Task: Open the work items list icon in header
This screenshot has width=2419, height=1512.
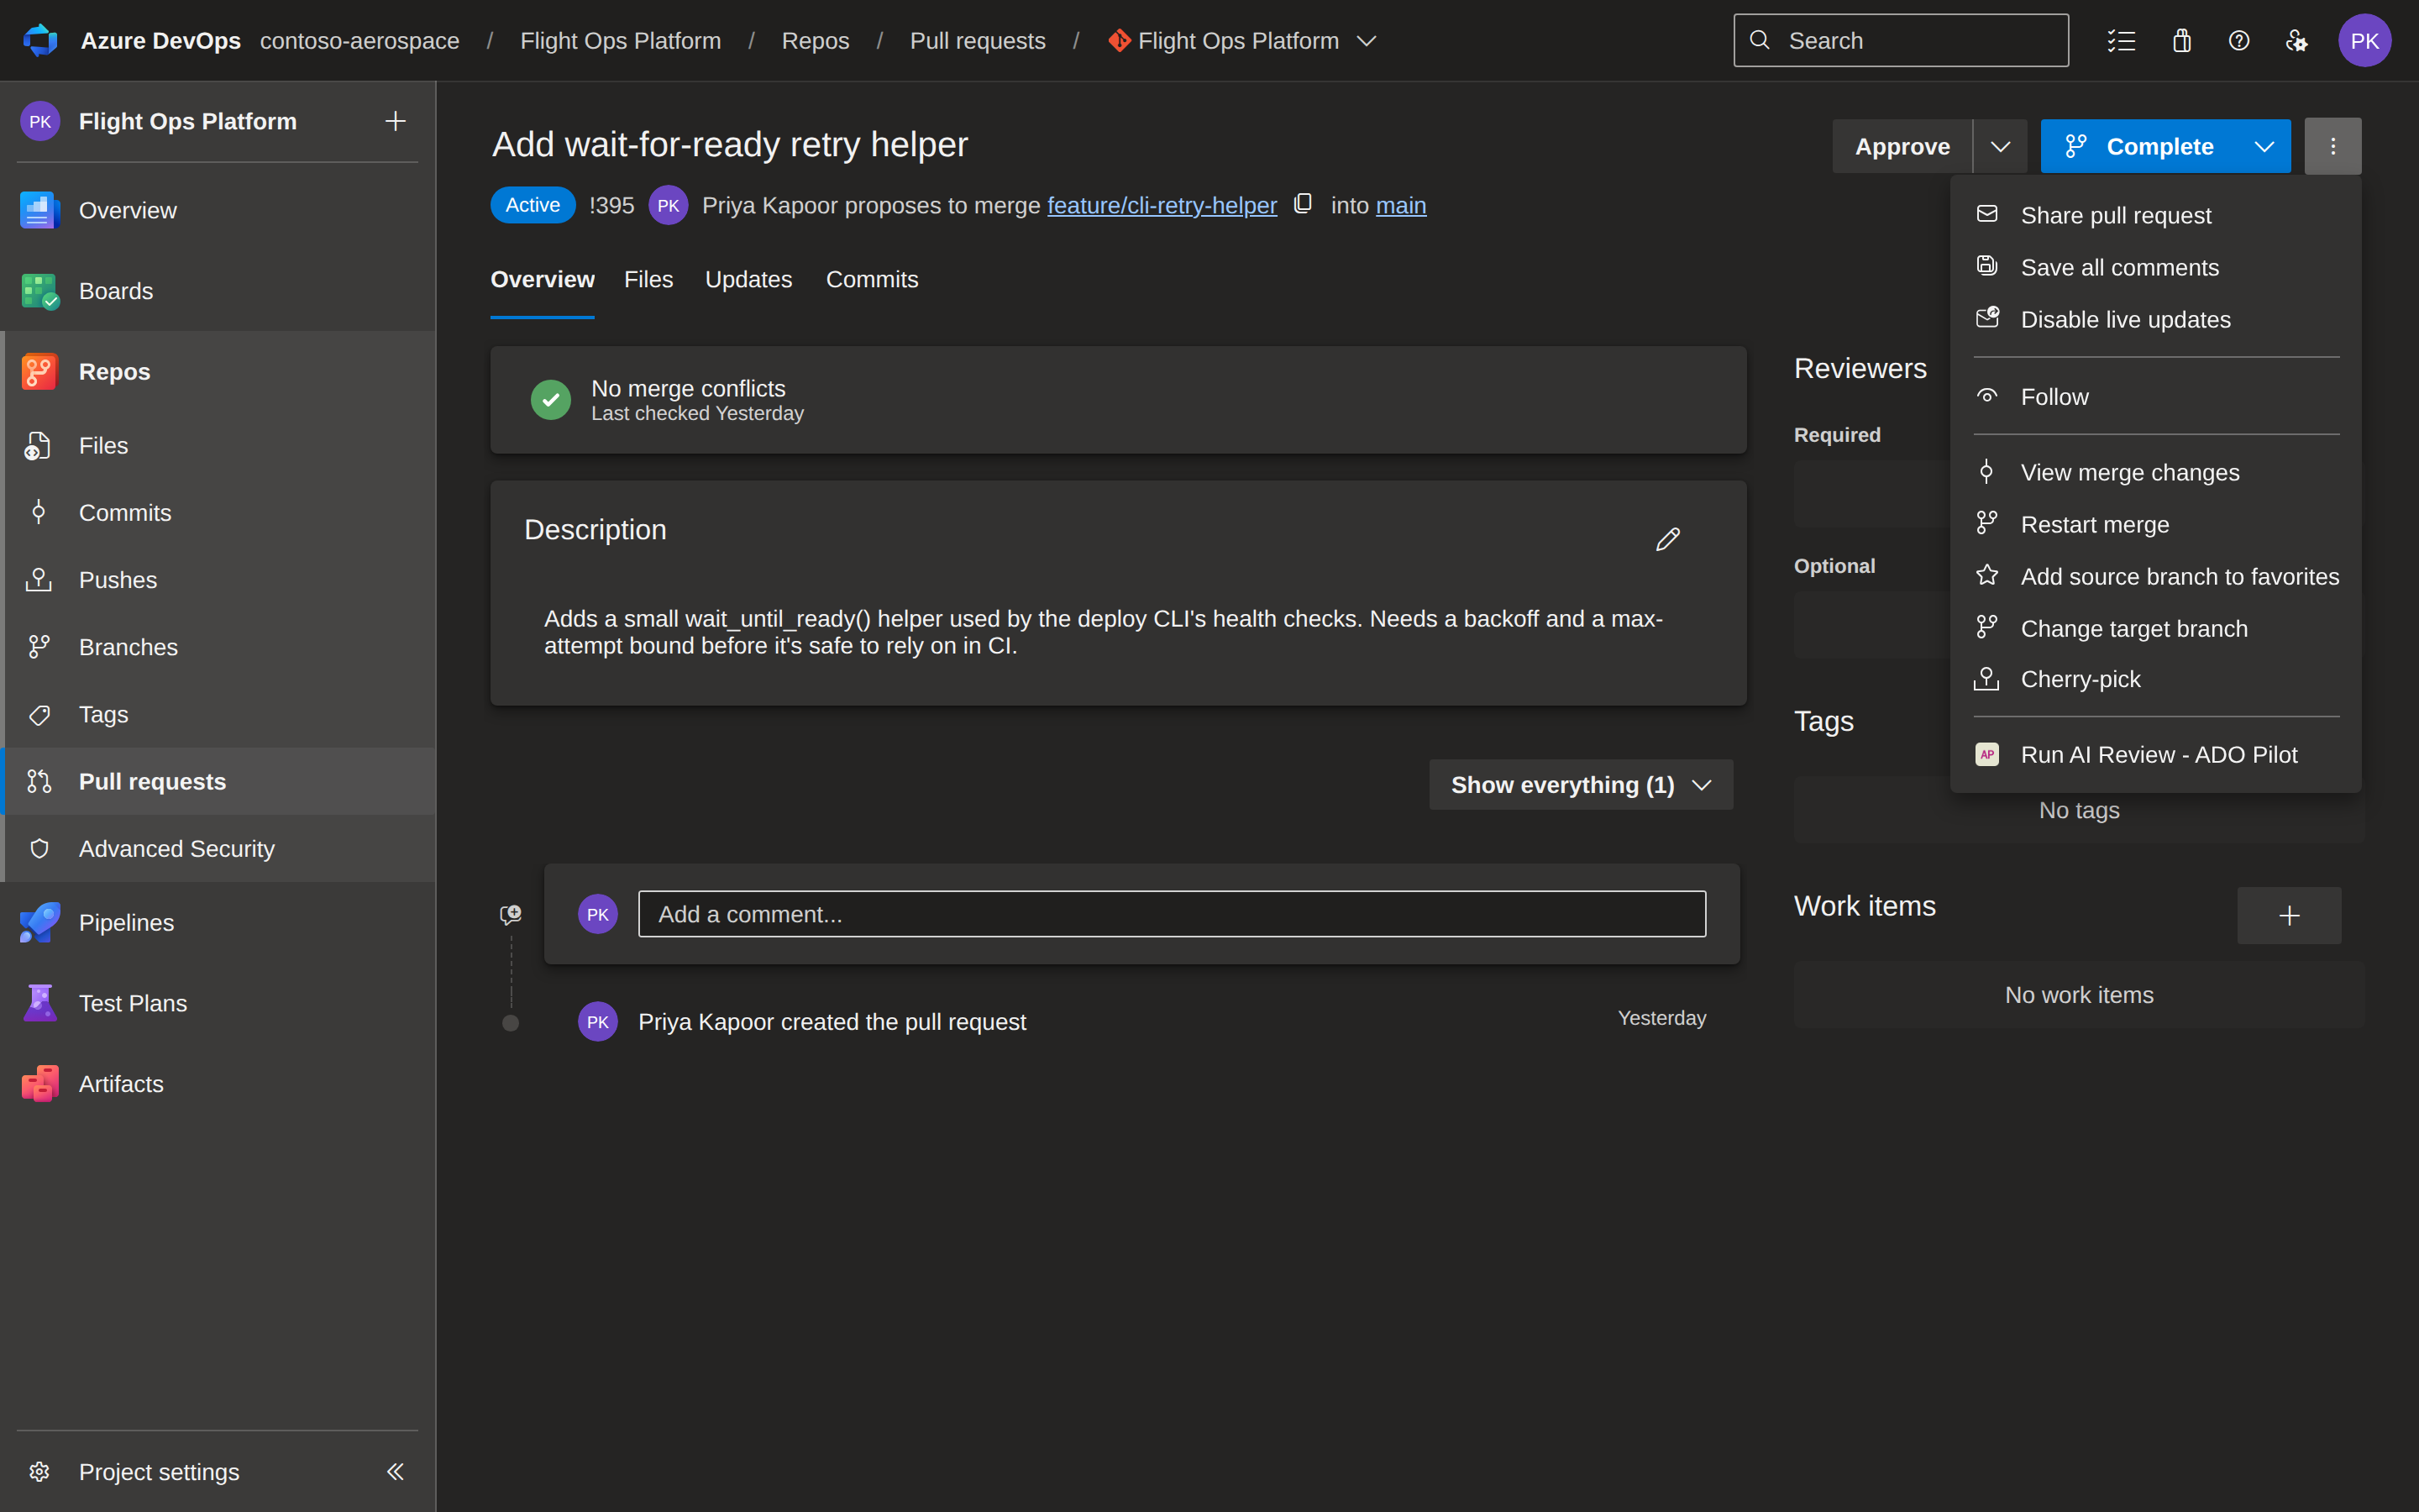Action: [x=2121, y=40]
